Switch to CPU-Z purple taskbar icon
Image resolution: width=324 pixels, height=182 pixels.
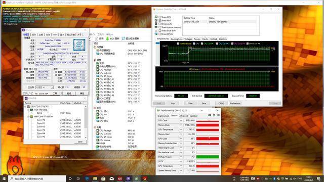pyautogui.click(x=128, y=178)
